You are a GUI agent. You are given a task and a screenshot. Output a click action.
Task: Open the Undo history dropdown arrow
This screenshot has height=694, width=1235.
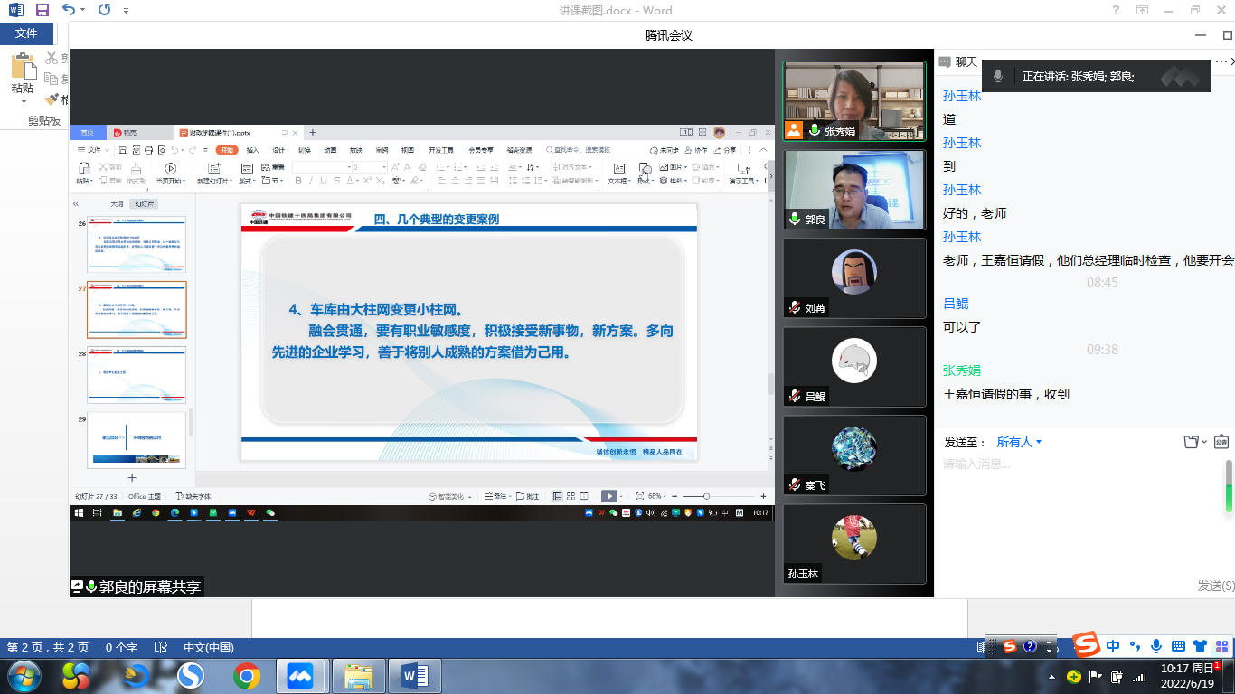pos(84,11)
